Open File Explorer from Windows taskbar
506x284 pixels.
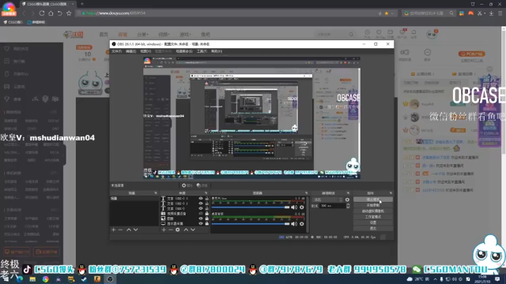32,279
